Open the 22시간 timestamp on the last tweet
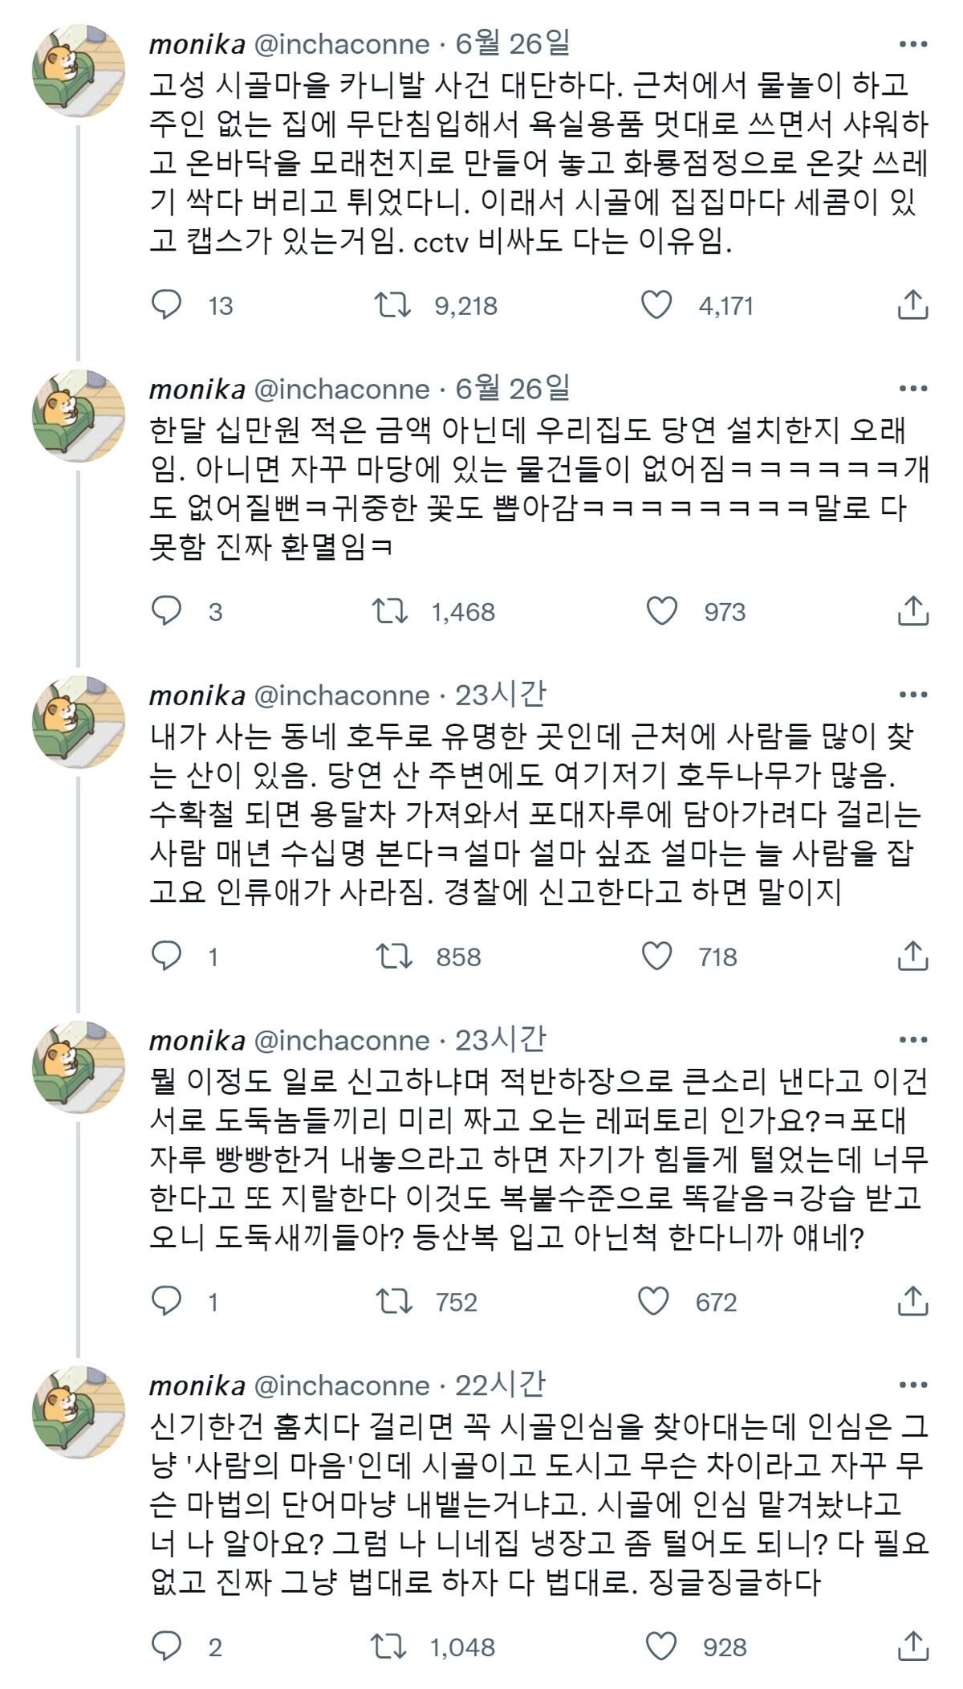The height and width of the screenshot is (1689, 963). pyautogui.click(x=501, y=1385)
